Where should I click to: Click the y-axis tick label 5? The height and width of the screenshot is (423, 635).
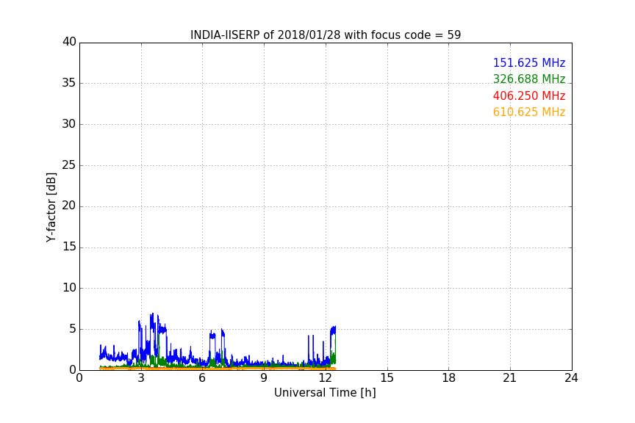73,329
